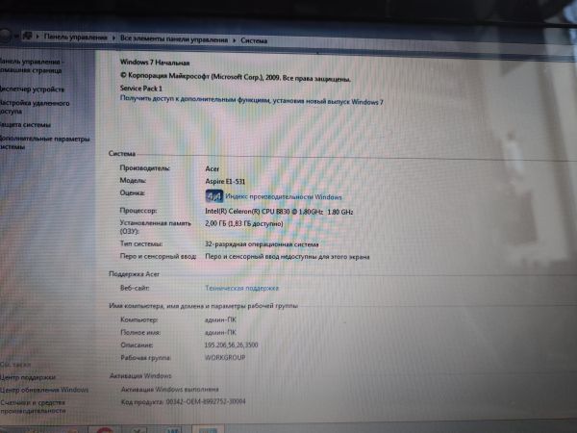
Task: Click the Intel Celeron CPU B830 processor value
Action: click(279, 212)
